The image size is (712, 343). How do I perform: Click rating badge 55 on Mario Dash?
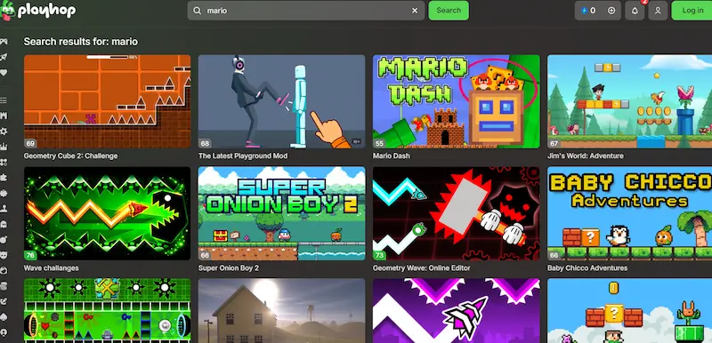pyautogui.click(x=380, y=144)
